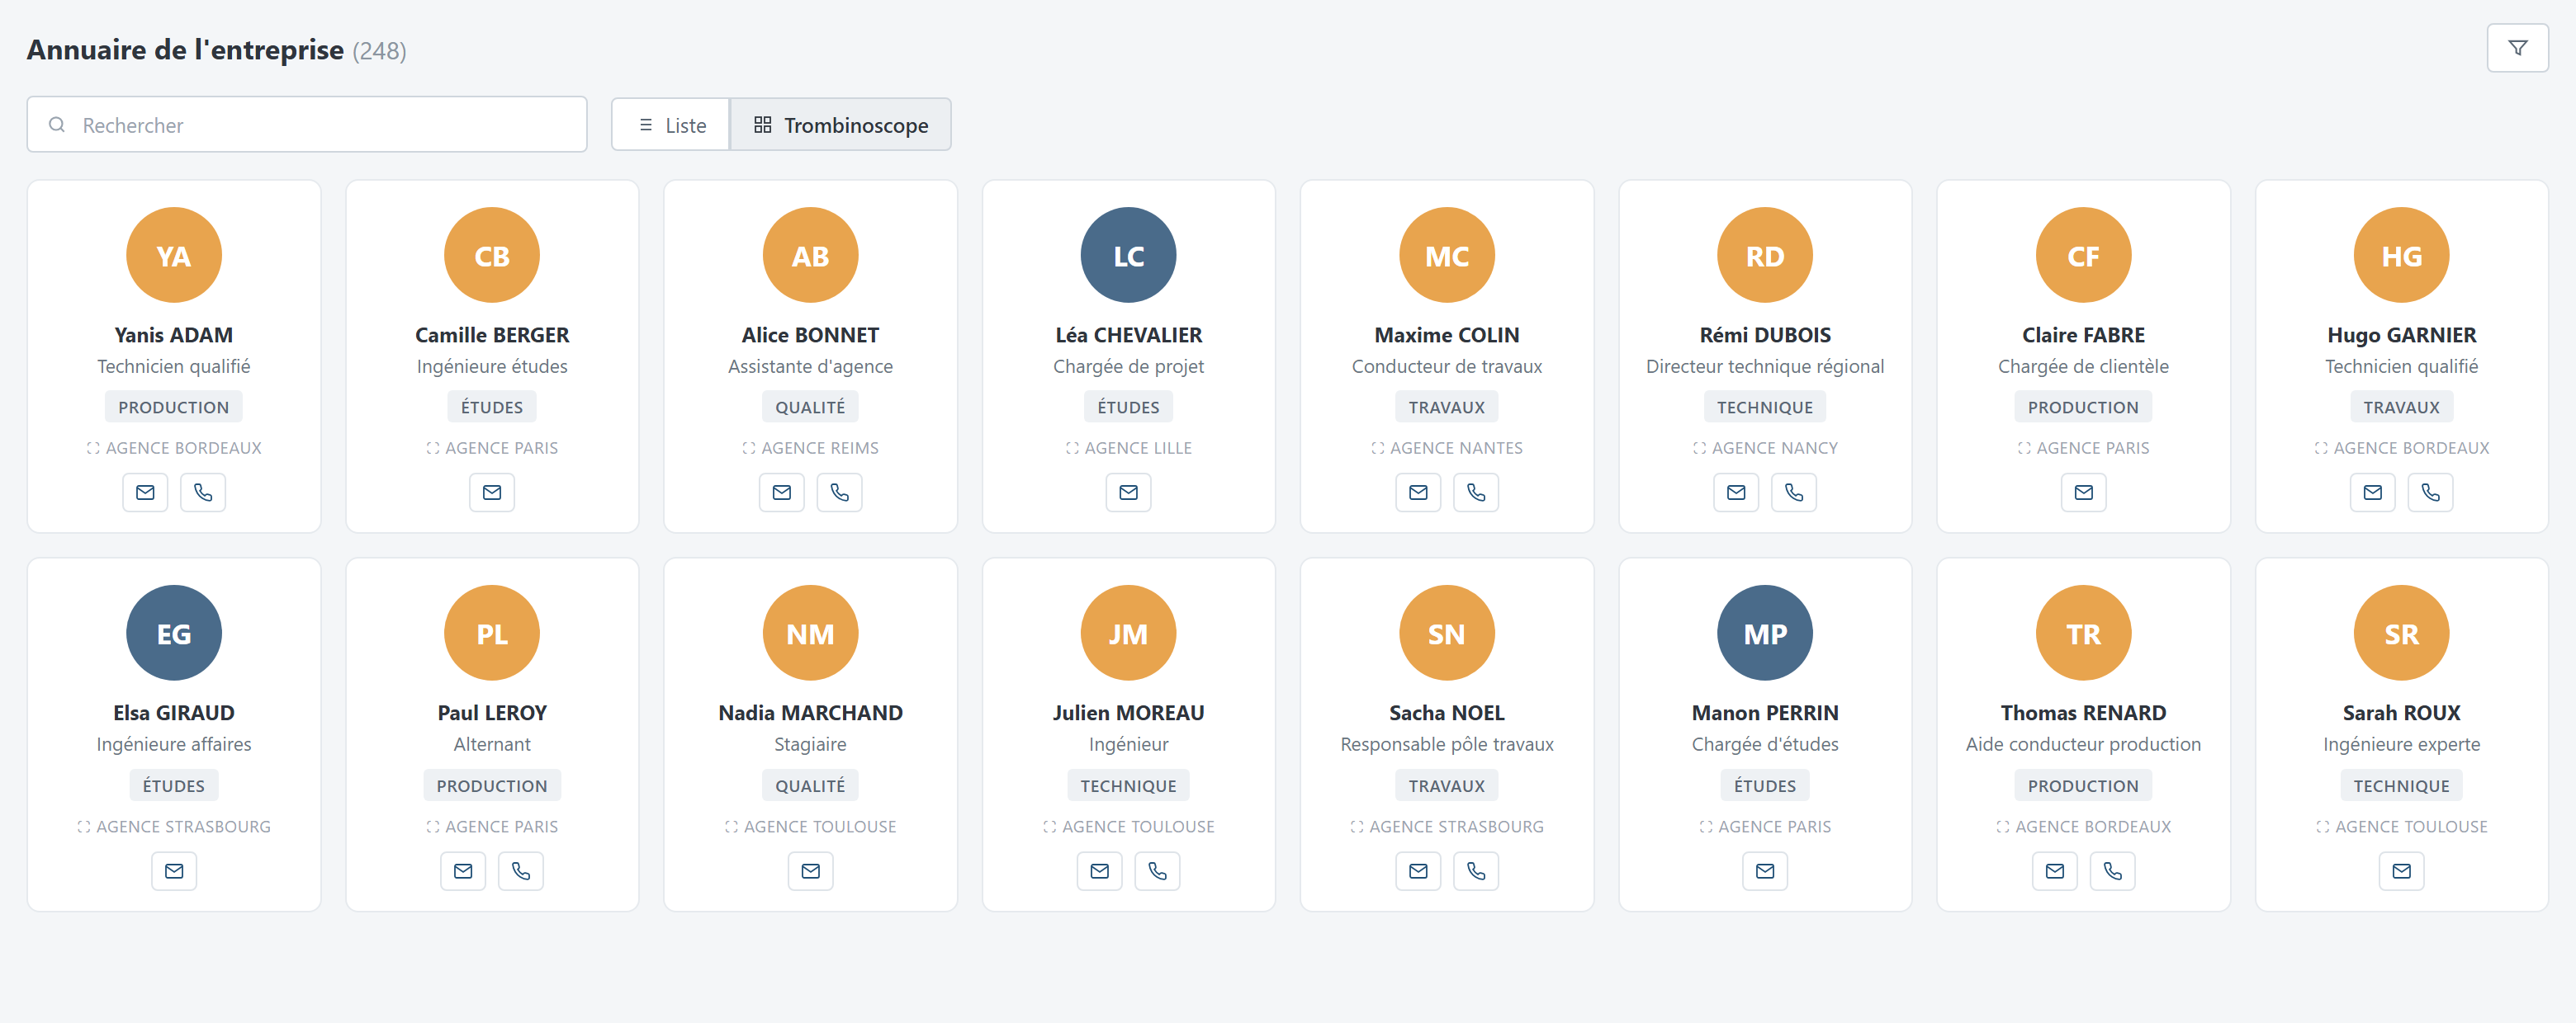Open Hugo GARNIER profile name

(2402, 335)
